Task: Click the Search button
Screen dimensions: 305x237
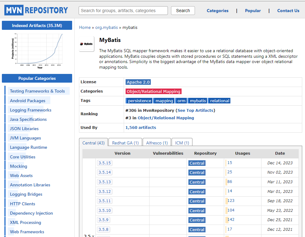Action: [x=183, y=11]
